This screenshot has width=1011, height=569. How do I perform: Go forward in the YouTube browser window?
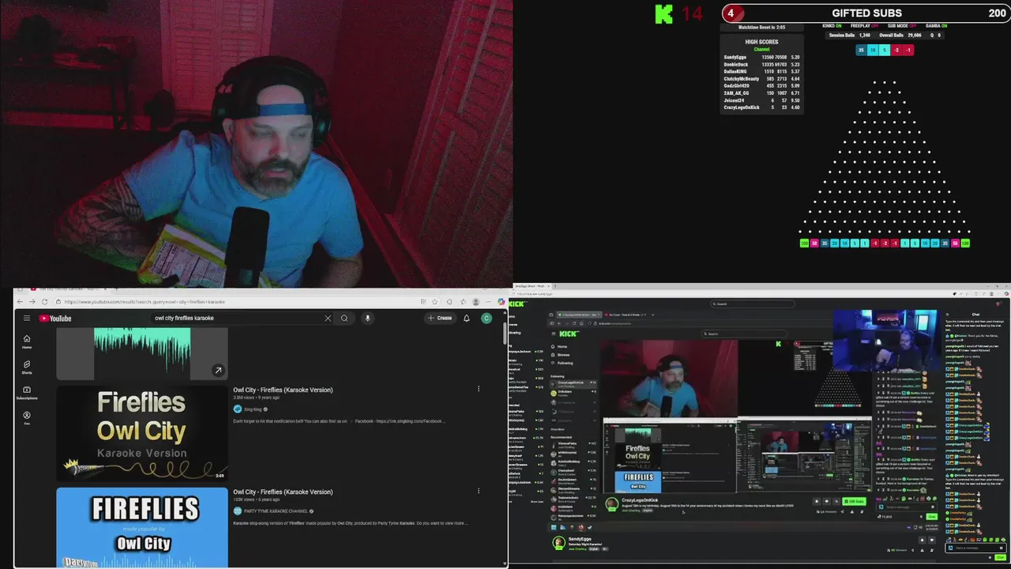(32, 302)
